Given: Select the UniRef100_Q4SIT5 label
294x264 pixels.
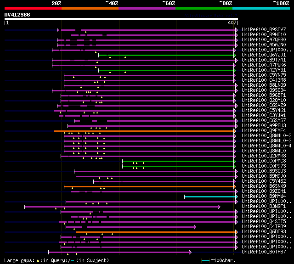Looking at the screenshot, I should 264,222.
